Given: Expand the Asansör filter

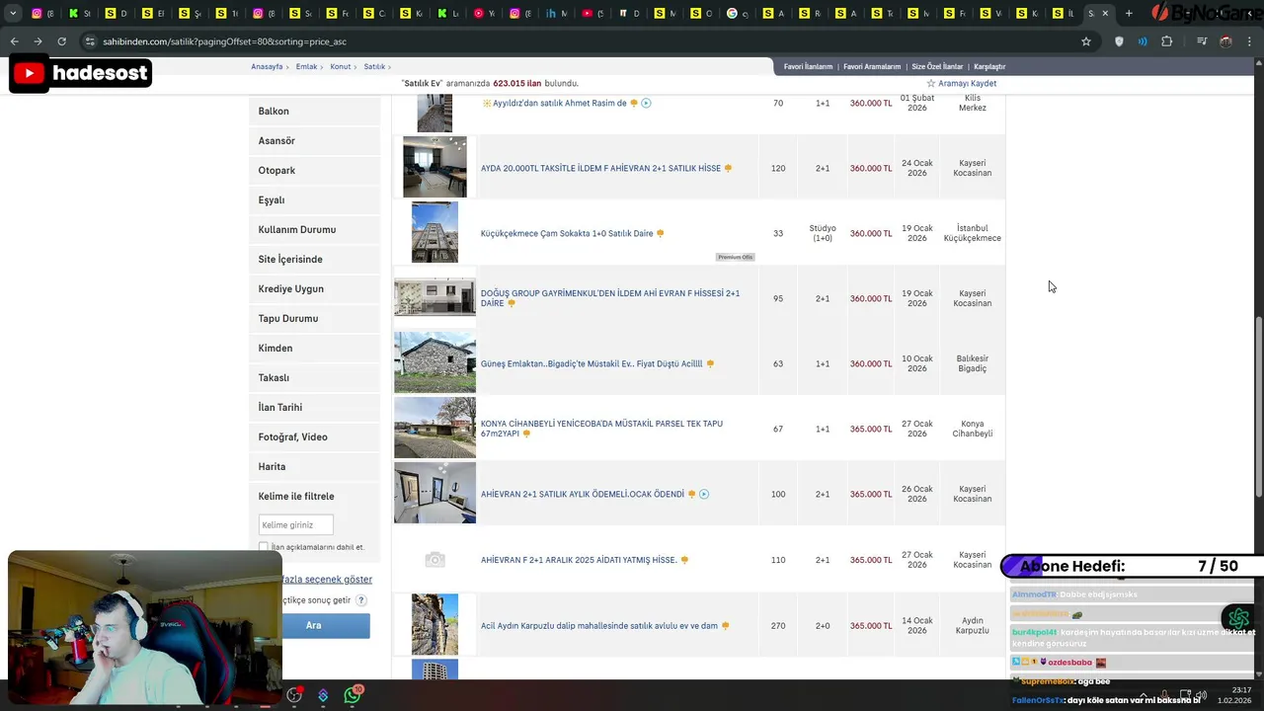Looking at the screenshot, I should (x=314, y=141).
